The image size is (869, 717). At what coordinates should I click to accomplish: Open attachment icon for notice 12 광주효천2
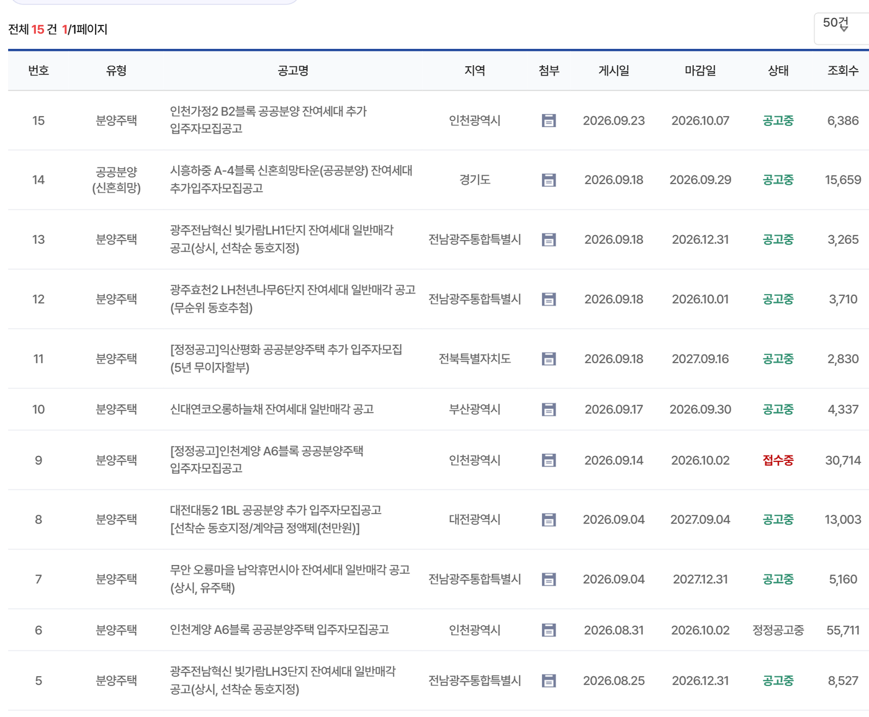[x=549, y=299]
